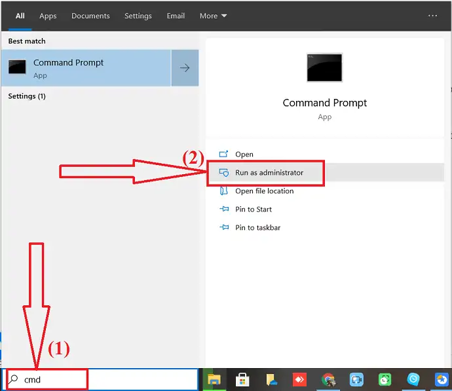The image size is (452, 391).
Task: Click the Run as administrator shield icon
Action: pos(223,172)
